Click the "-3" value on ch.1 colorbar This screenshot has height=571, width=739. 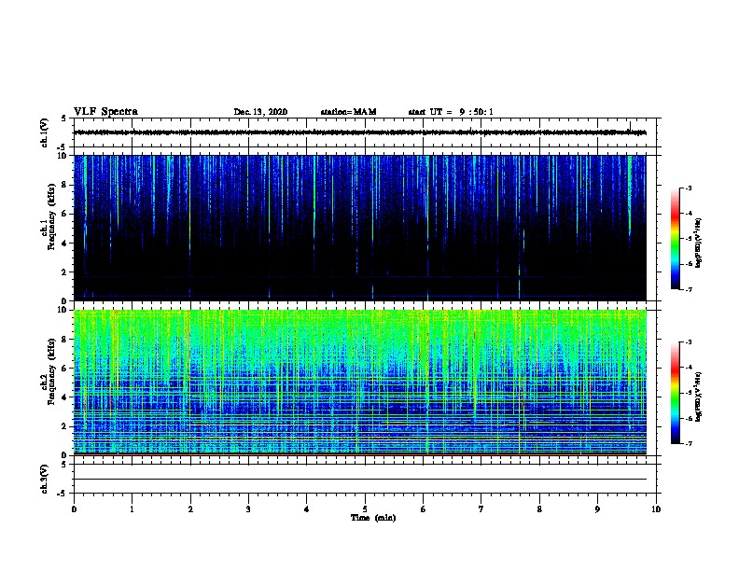[688, 188]
